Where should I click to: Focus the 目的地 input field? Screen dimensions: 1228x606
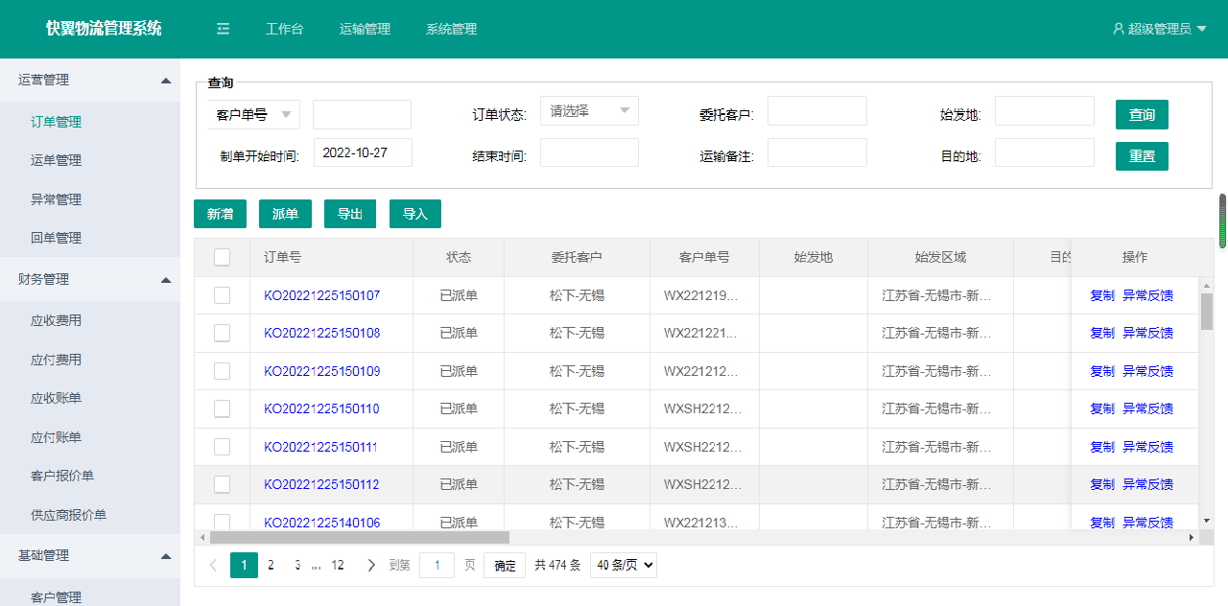1045,152
